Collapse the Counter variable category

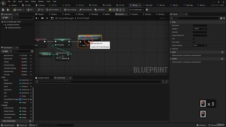tap(1, 105)
